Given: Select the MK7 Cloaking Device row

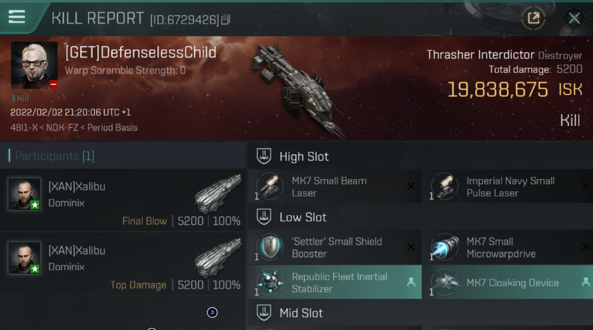Looking at the screenshot, I should coord(508,282).
